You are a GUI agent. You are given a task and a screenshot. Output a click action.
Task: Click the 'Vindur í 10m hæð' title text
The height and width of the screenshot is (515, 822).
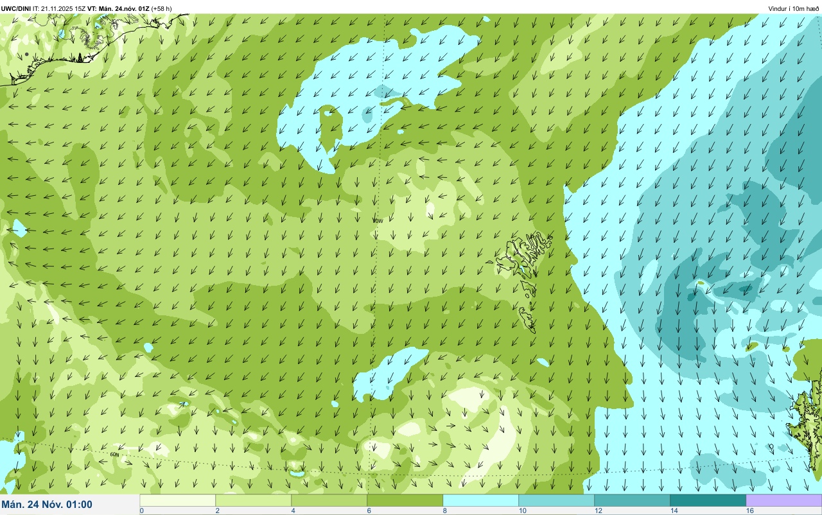tap(794, 8)
